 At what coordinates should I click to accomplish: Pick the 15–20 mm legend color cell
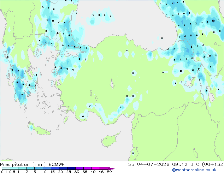55,168
